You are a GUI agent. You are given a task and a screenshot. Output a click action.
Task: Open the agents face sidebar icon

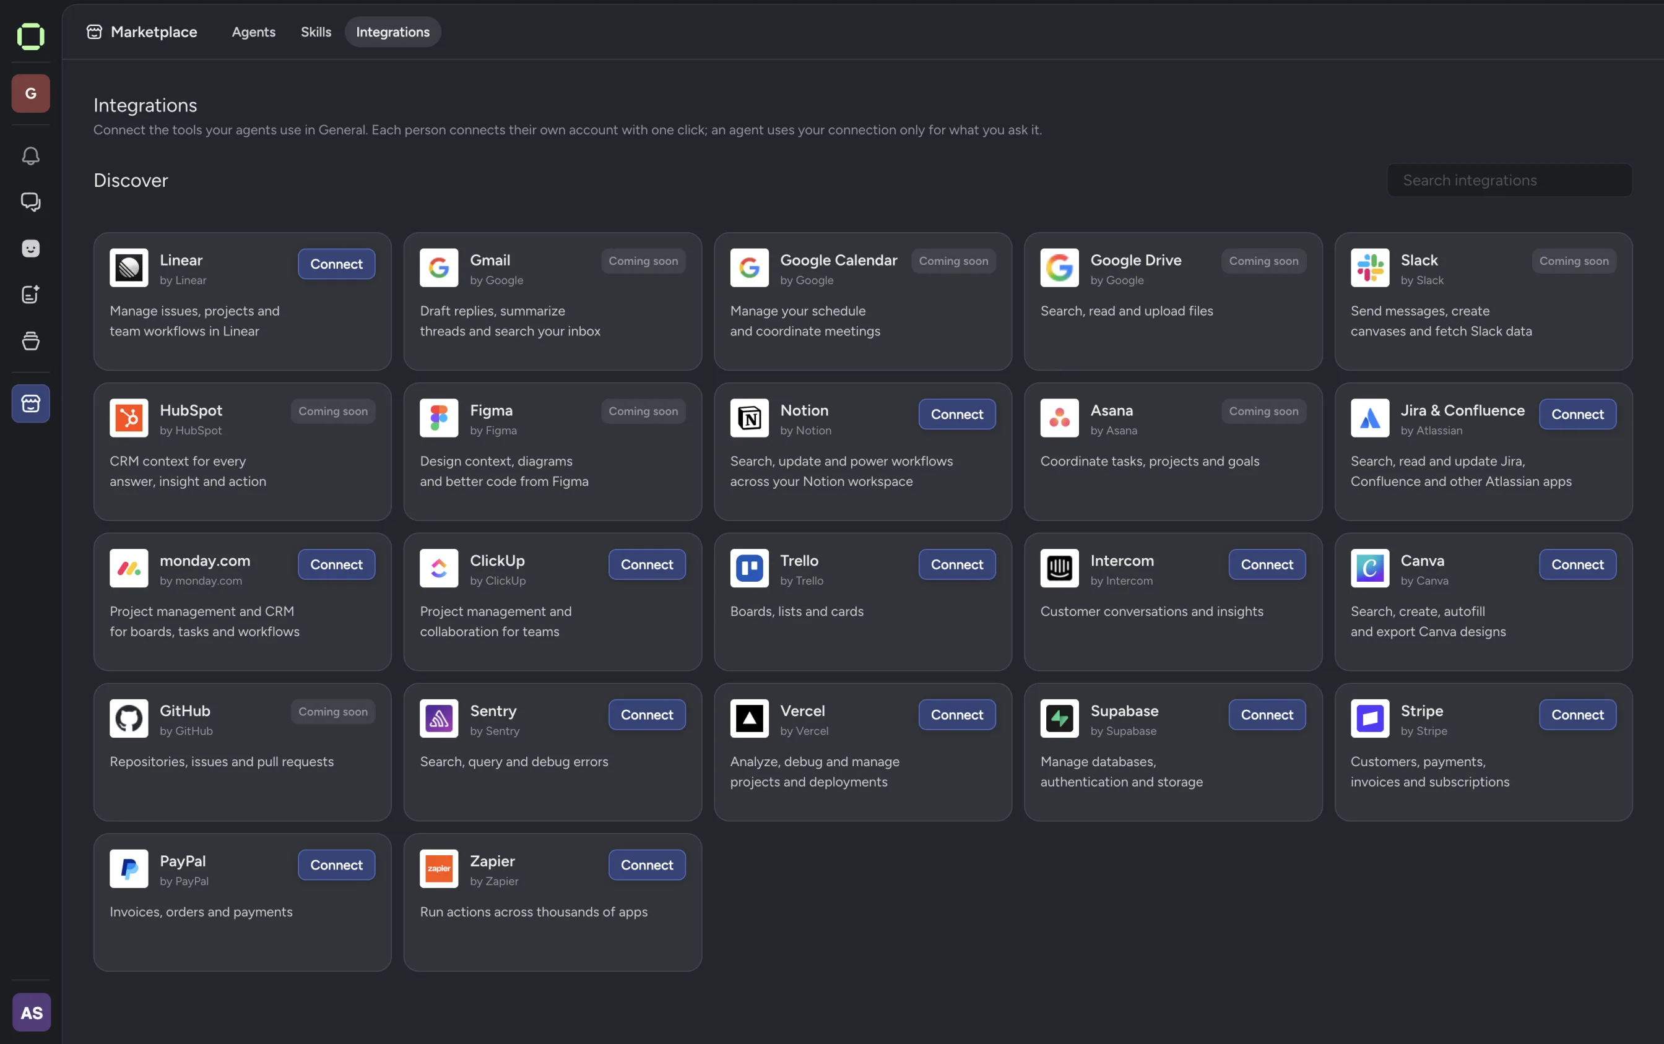[30, 249]
